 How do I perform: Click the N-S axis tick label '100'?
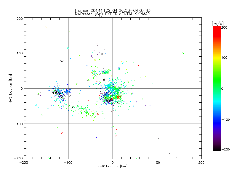[20, 53]
